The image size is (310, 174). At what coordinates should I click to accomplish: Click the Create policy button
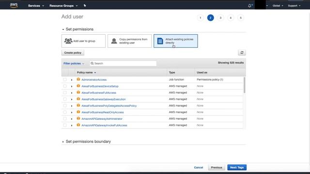pos(73,53)
